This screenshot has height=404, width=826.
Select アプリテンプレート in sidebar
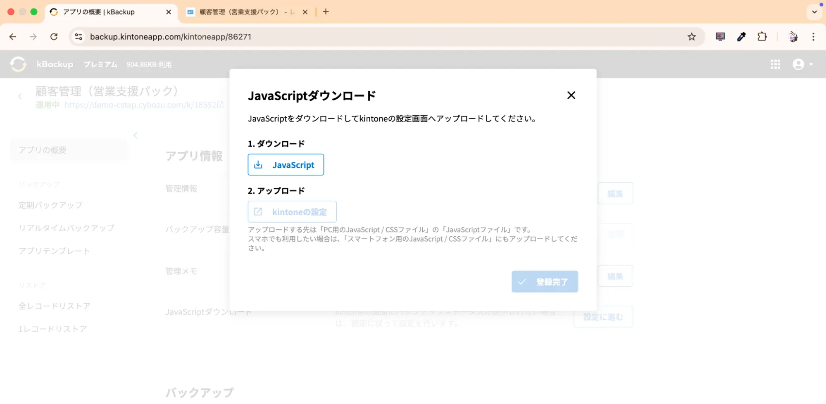(x=54, y=251)
